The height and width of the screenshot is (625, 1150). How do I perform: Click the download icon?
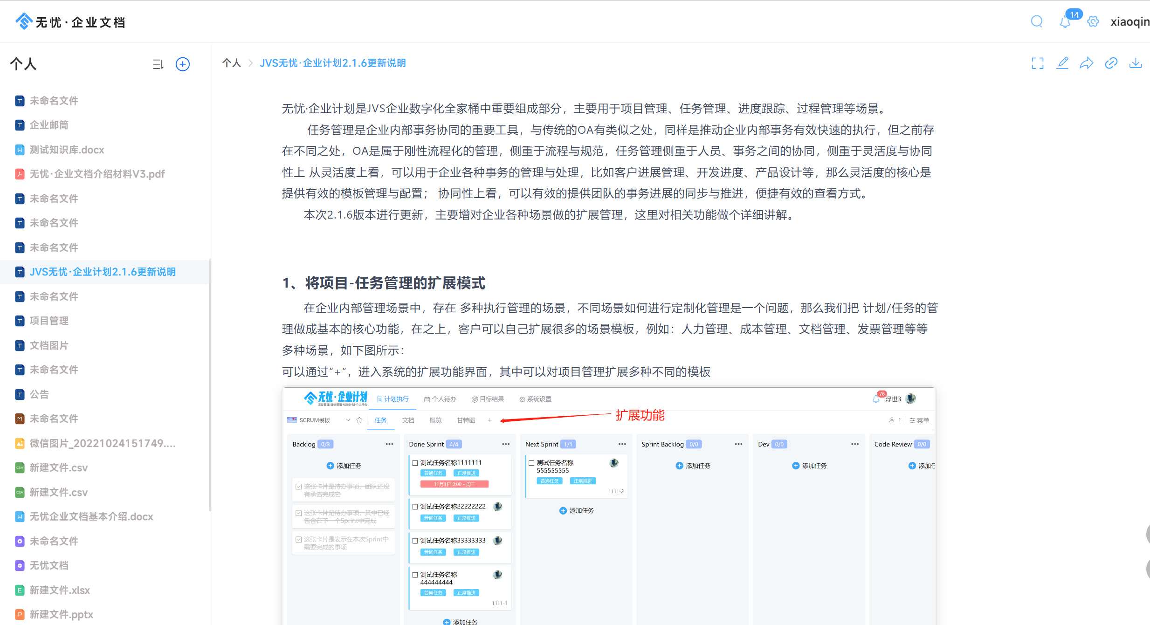[1136, 63]
